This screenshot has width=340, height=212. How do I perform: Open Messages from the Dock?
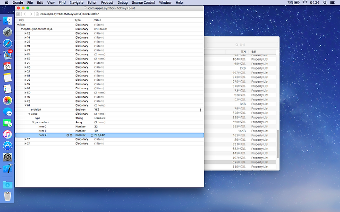(x=8, y=112)
